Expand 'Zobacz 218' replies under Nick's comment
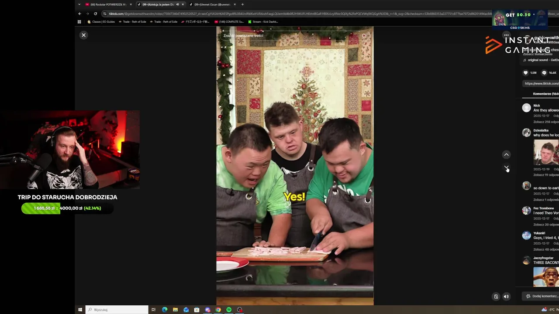Screen dimensions: 559x314 [546, 122]
